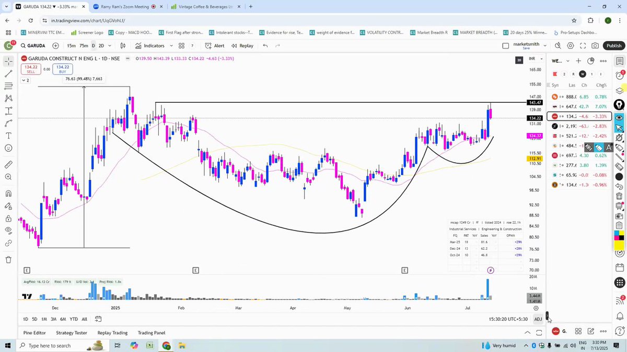
Task: Tick the layout checkbox beside marketsmith
Action: tap(505, 45)
